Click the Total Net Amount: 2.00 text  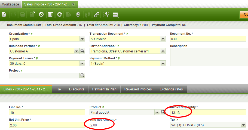103,25
